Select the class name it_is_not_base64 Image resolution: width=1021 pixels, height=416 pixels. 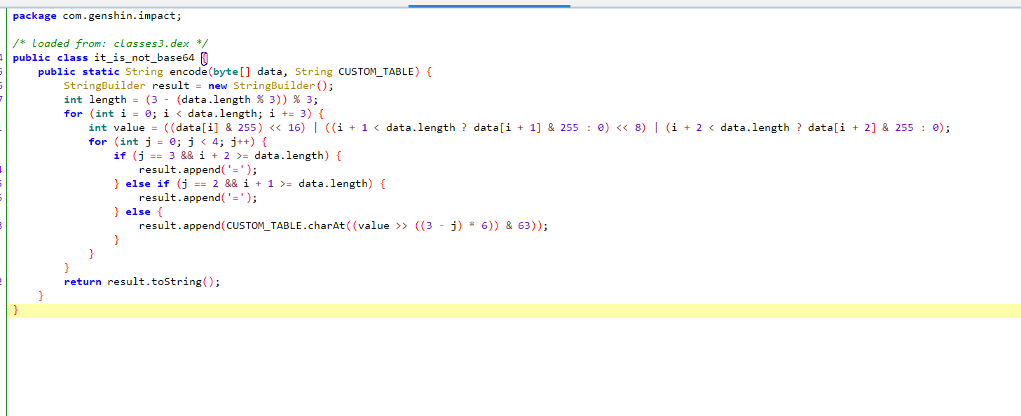(144, 57)
